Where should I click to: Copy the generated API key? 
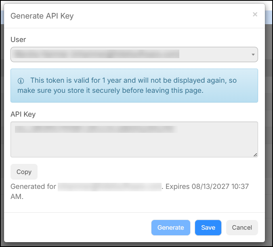tap(24, 172)
